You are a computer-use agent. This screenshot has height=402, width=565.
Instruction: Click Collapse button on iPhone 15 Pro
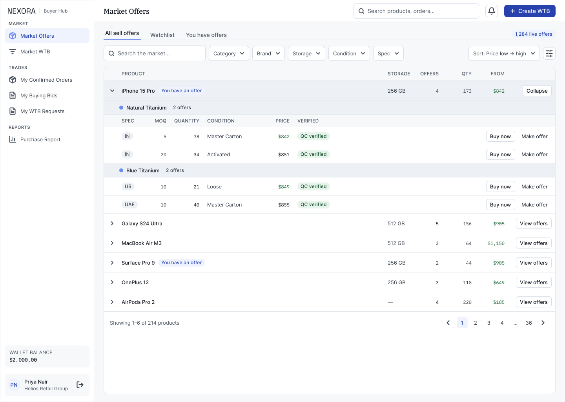pos(537,91)
